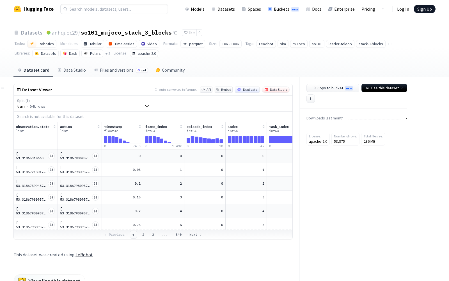Open the three-dot more options button
The height and width of the screenshot is (281, 449).
(x=311, y=99)
